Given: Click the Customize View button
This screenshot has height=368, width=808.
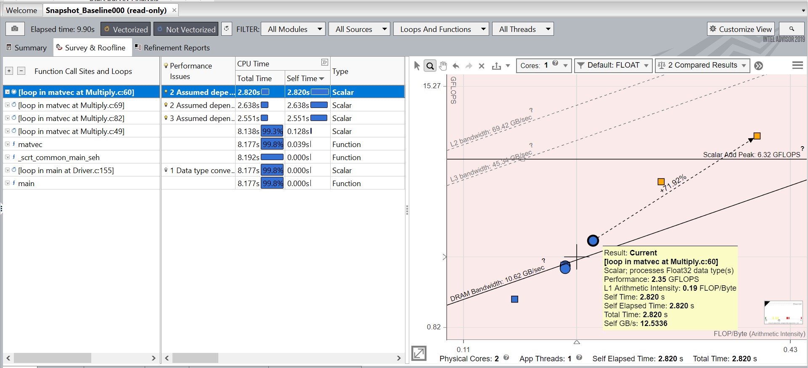Looking at the screenshot, I should 741,29.
